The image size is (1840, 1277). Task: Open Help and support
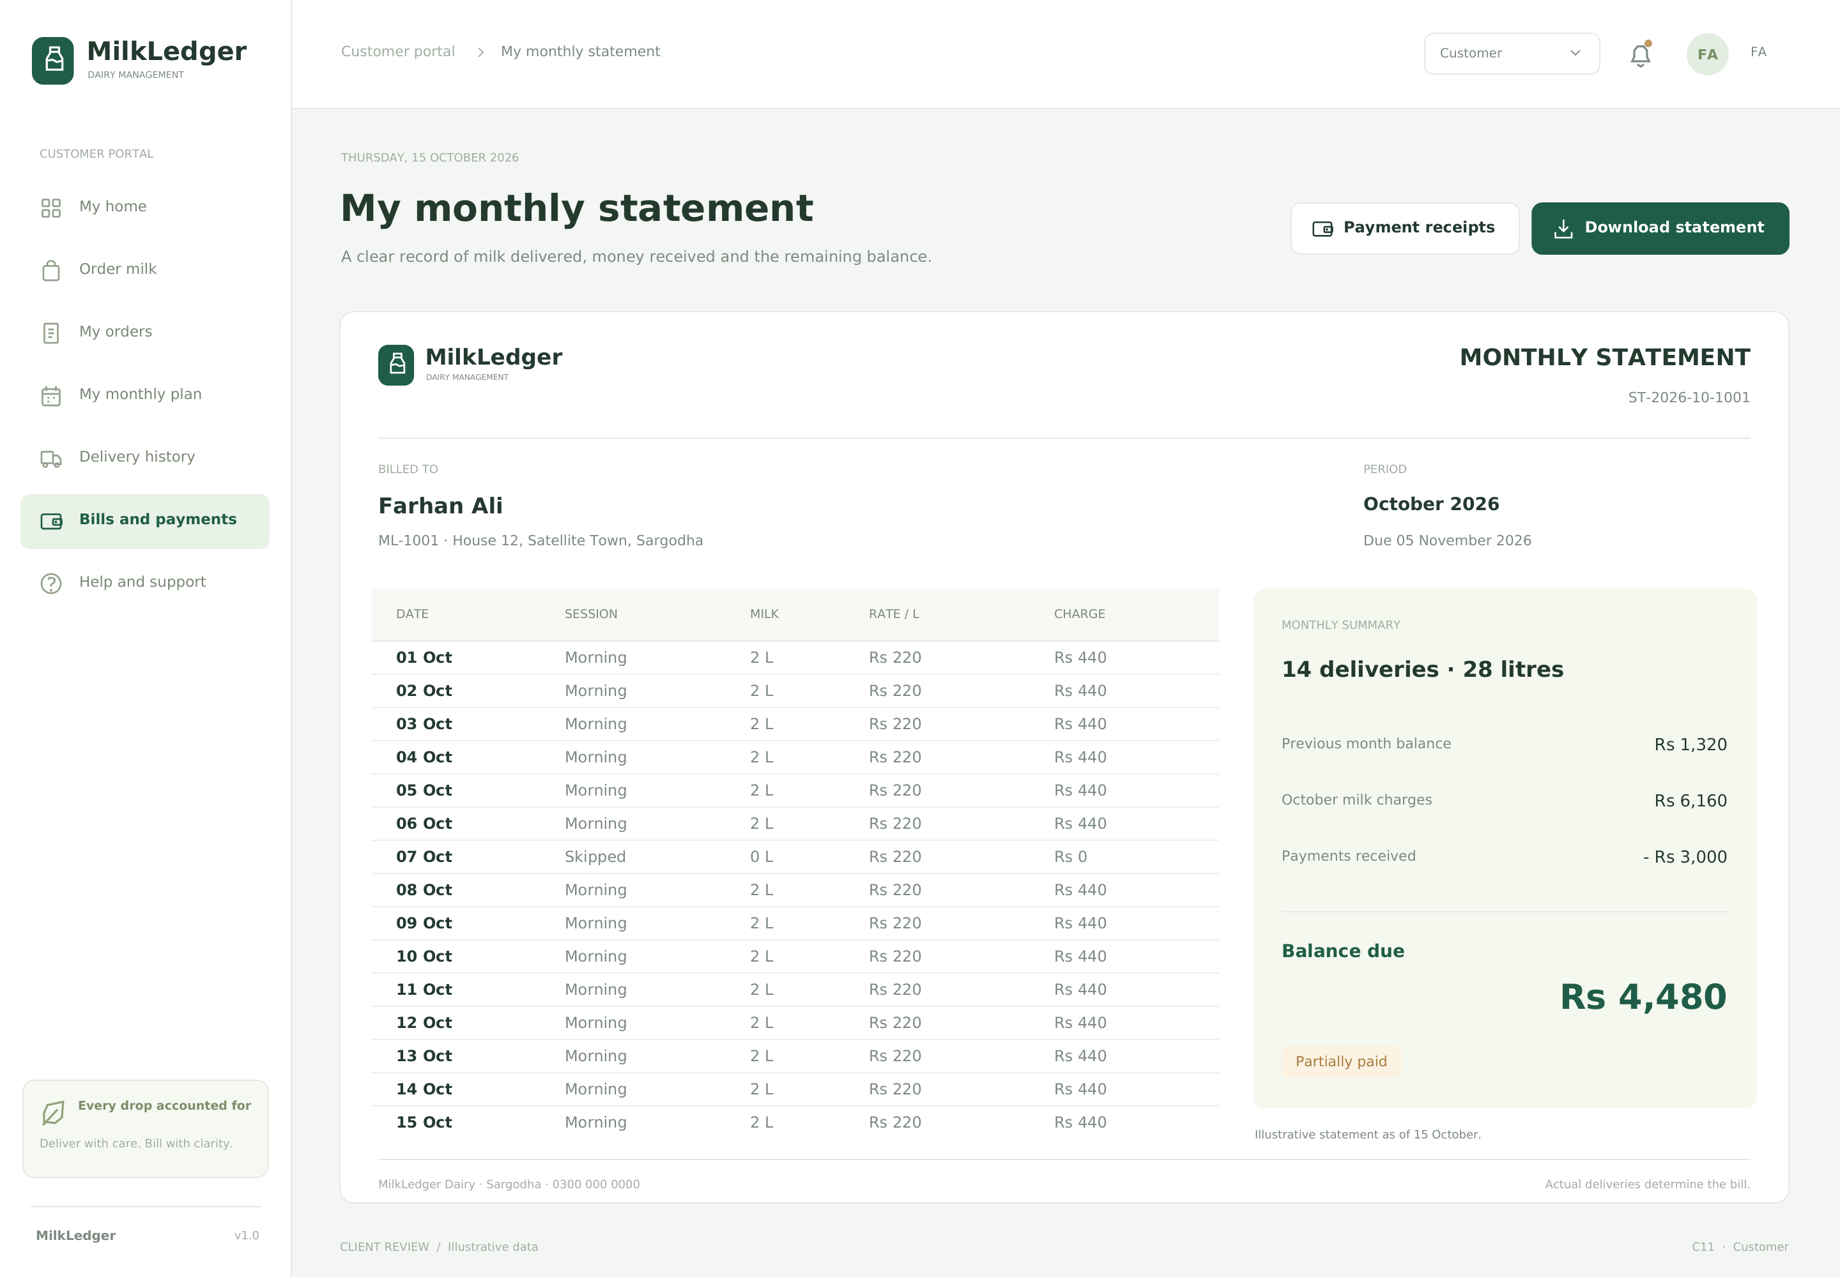coord(145,582)
